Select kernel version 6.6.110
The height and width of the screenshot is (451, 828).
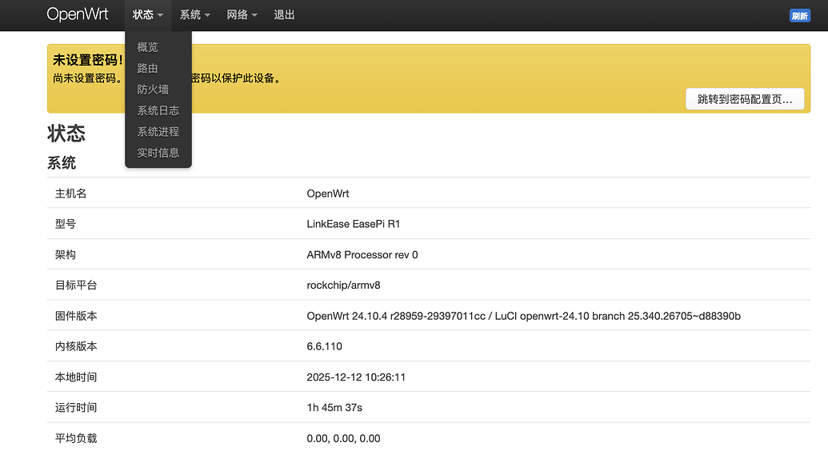tap(324, 346)
